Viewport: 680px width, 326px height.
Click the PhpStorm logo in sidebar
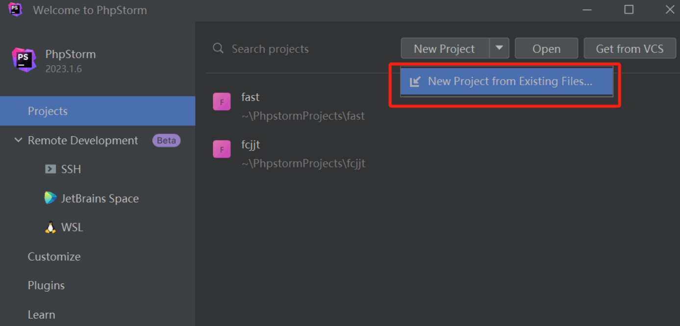click(24, 60)
